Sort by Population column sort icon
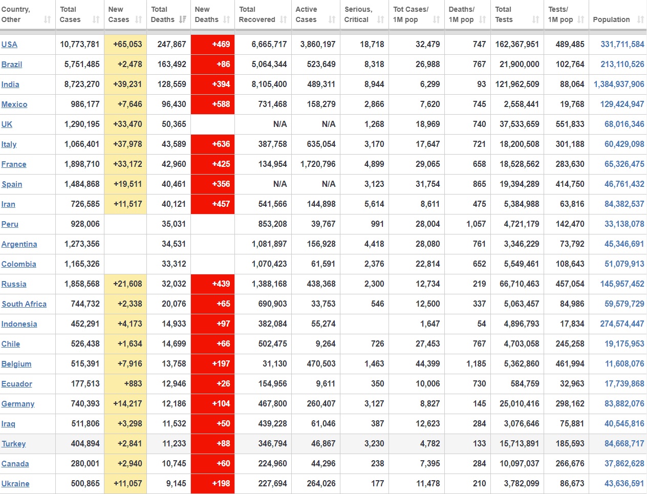 640,19
